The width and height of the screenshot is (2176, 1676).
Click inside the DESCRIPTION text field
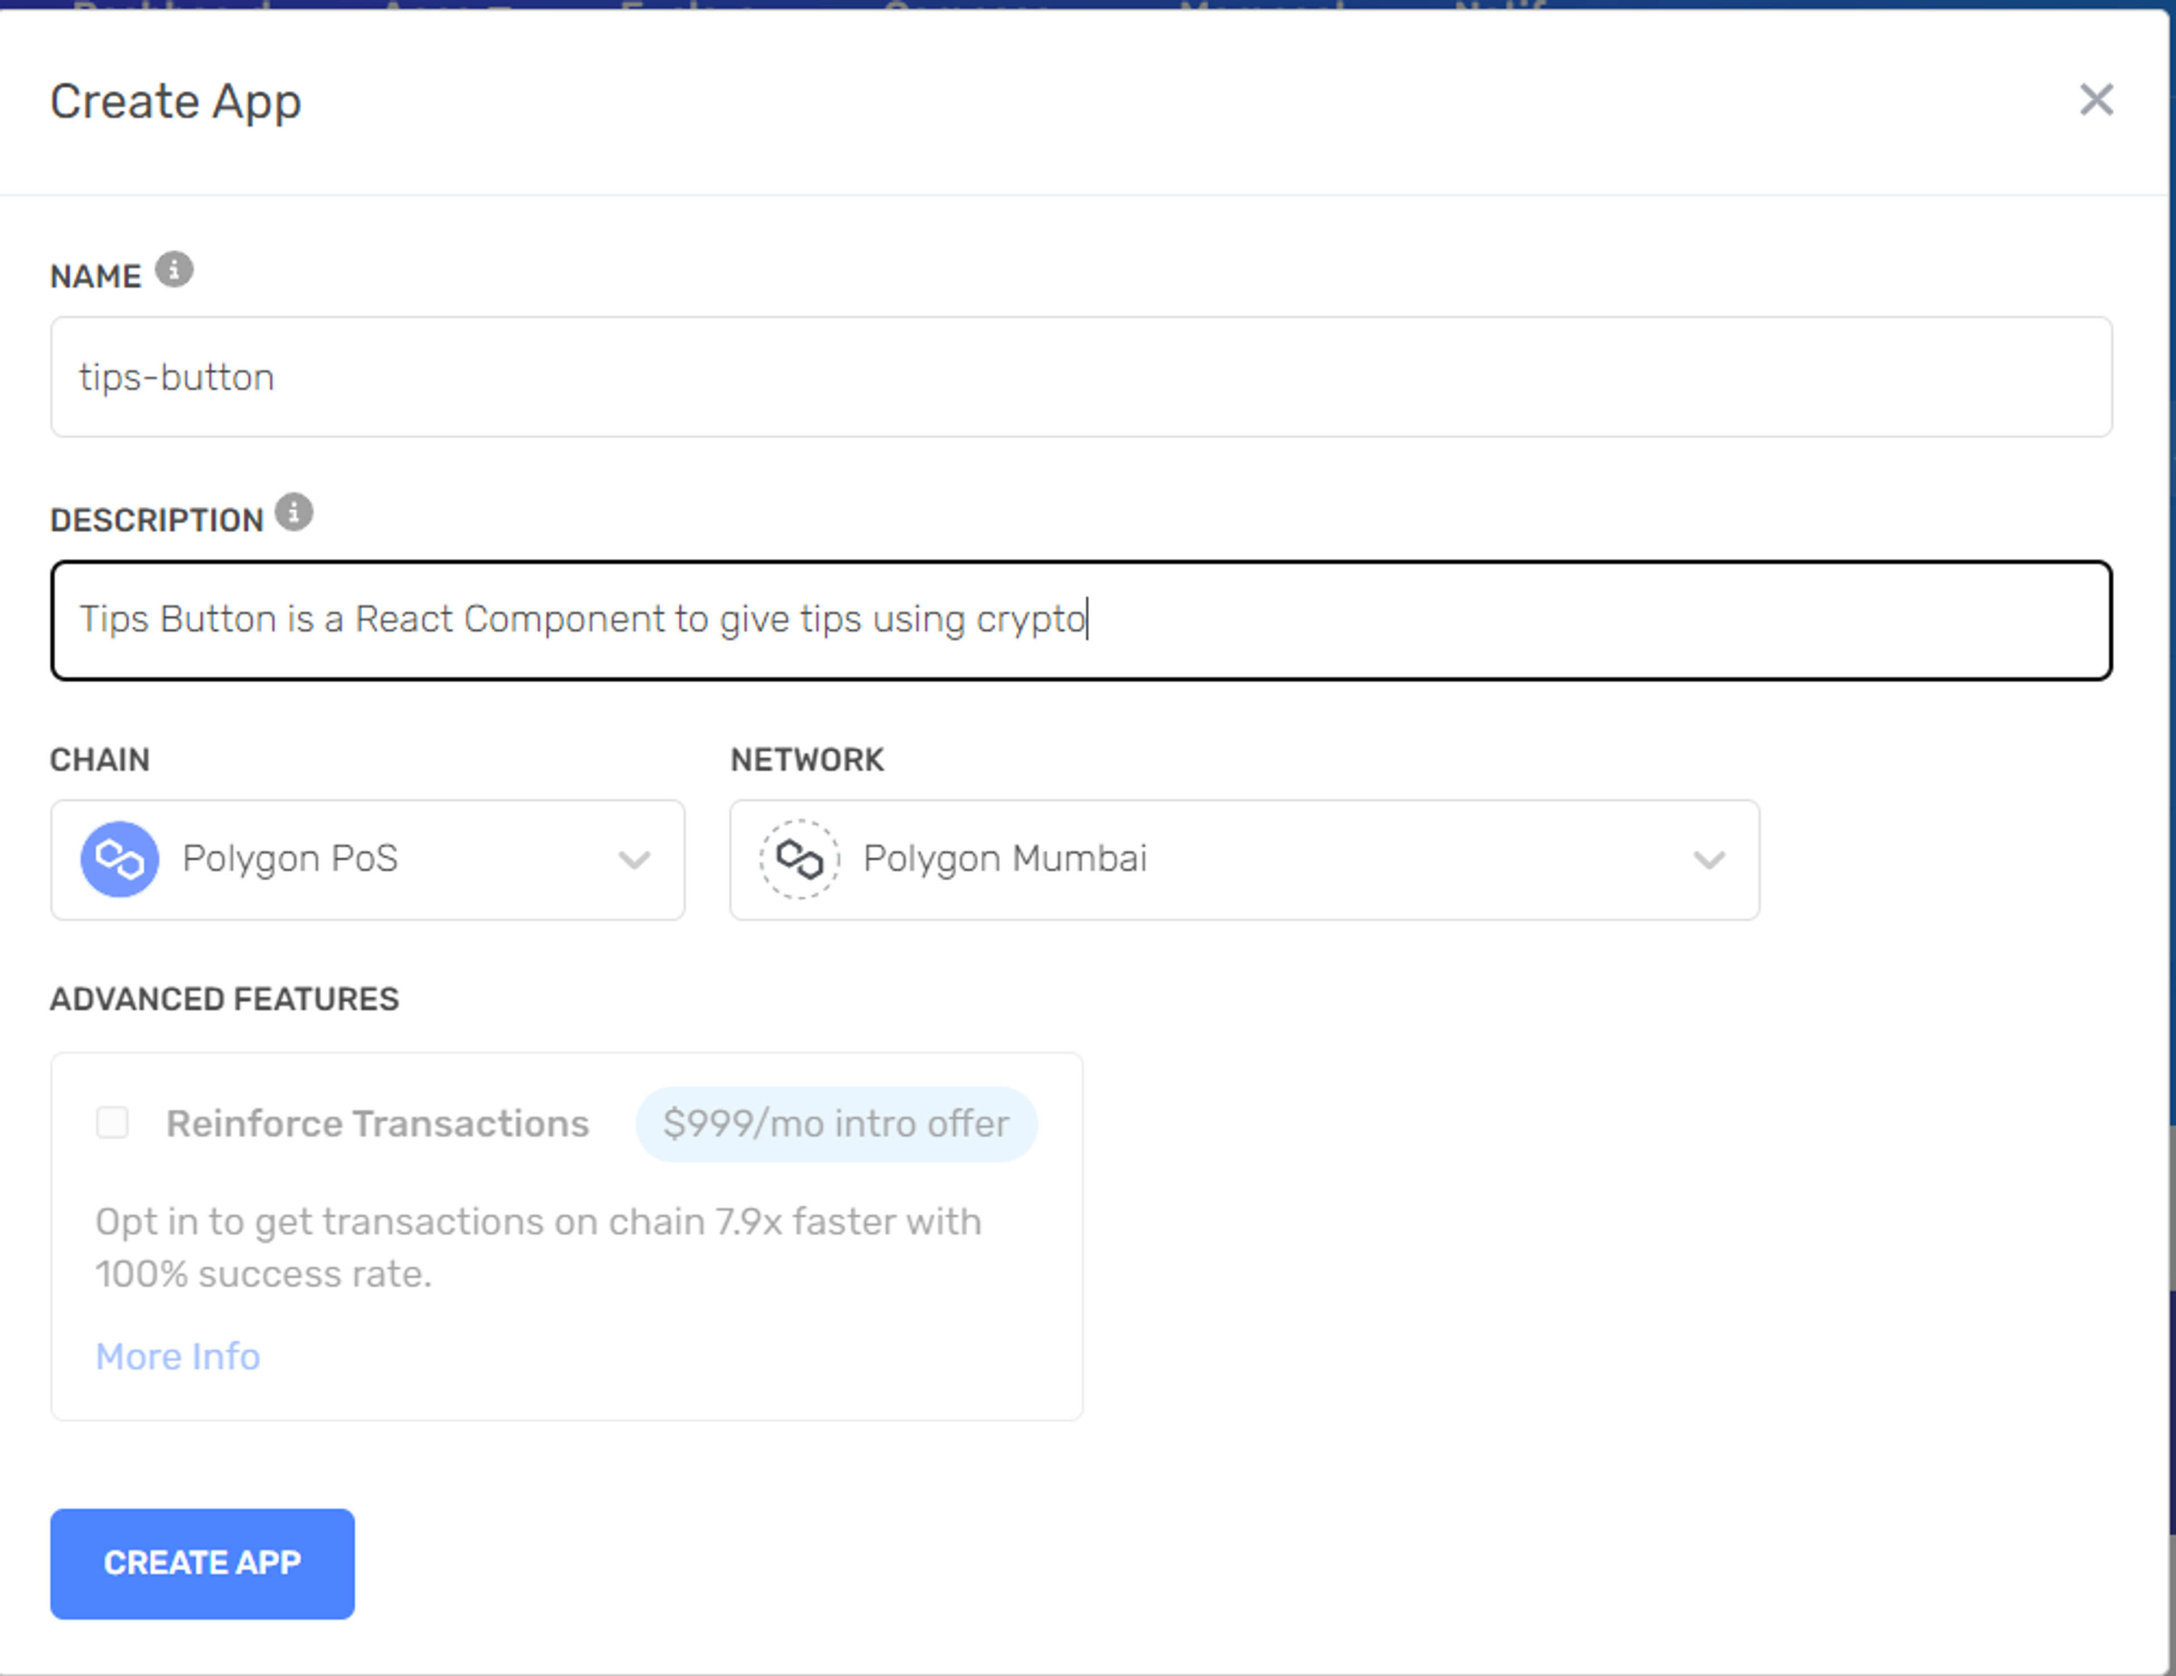click(1081, 620)
